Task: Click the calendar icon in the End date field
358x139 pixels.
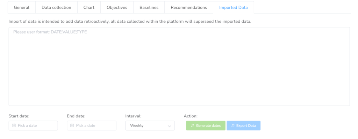Action: pyautogui.click(x=72, y=125)
